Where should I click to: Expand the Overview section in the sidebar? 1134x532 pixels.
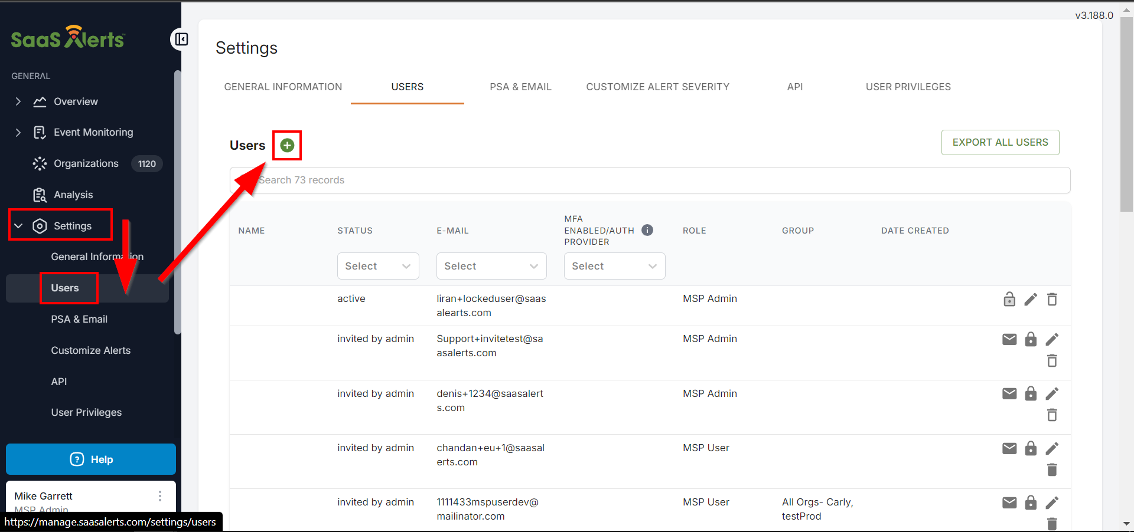(x=18, y=101)
